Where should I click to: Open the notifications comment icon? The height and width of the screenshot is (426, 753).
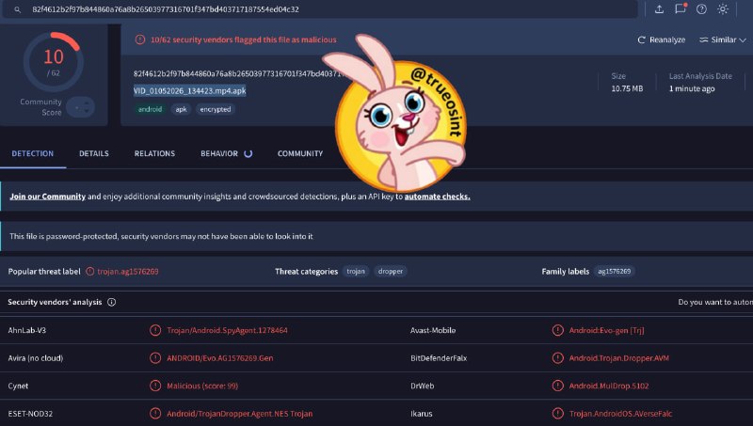click(681, 8)
